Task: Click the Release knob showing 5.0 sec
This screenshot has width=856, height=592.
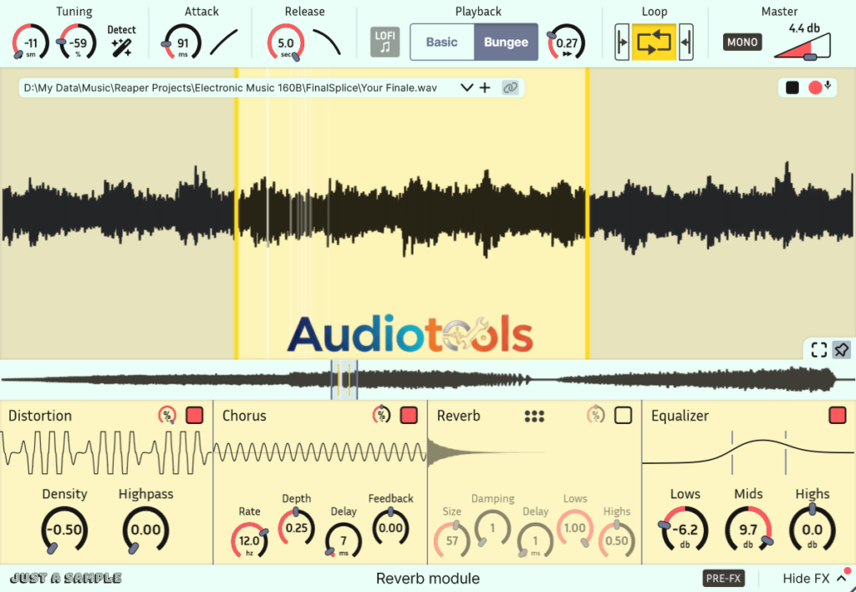Action: click(x=286, y=42)
